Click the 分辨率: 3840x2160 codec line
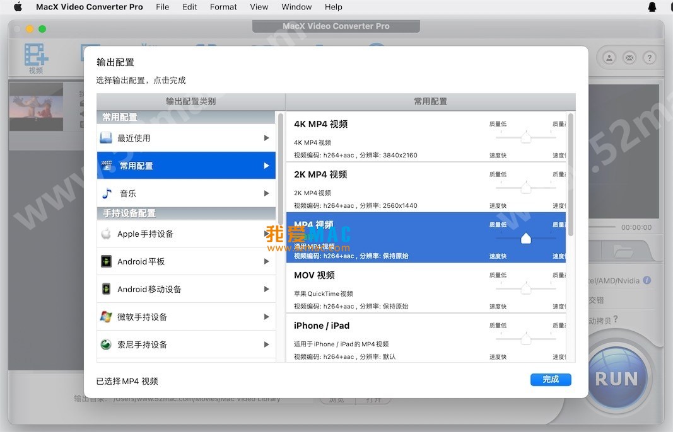Image resolution: width=673 pixels, height=432 pixels. coord(355,155)
